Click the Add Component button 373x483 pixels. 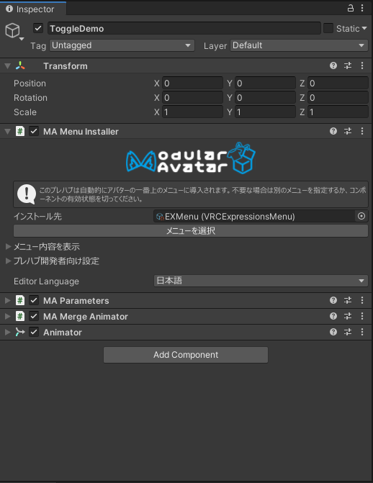pos(186,355)
